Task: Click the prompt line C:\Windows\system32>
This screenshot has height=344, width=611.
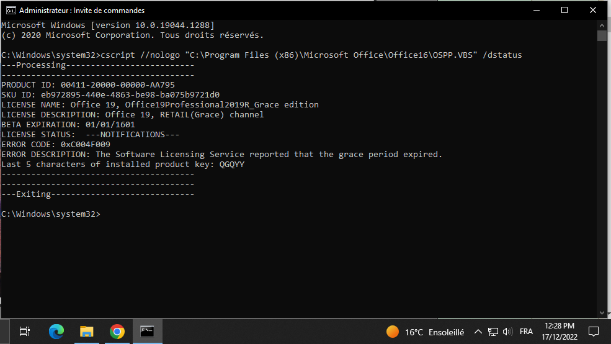Action: click(x=51, y=214)
